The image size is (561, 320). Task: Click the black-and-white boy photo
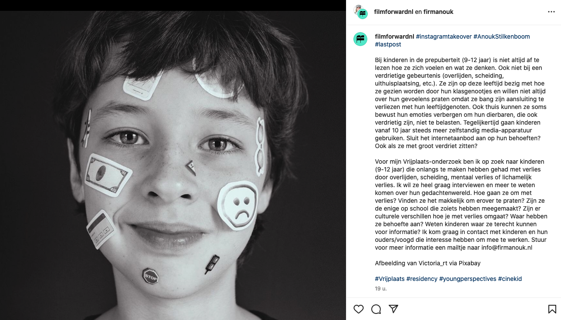click(x=173, y=165)
